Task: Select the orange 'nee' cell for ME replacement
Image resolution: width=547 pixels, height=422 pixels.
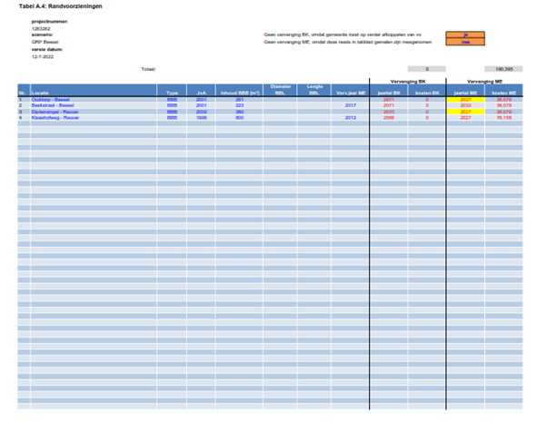Action: click(x=464, y=42)
